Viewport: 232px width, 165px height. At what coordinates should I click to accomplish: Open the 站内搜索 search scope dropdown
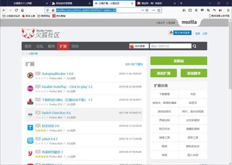(139, 46)
